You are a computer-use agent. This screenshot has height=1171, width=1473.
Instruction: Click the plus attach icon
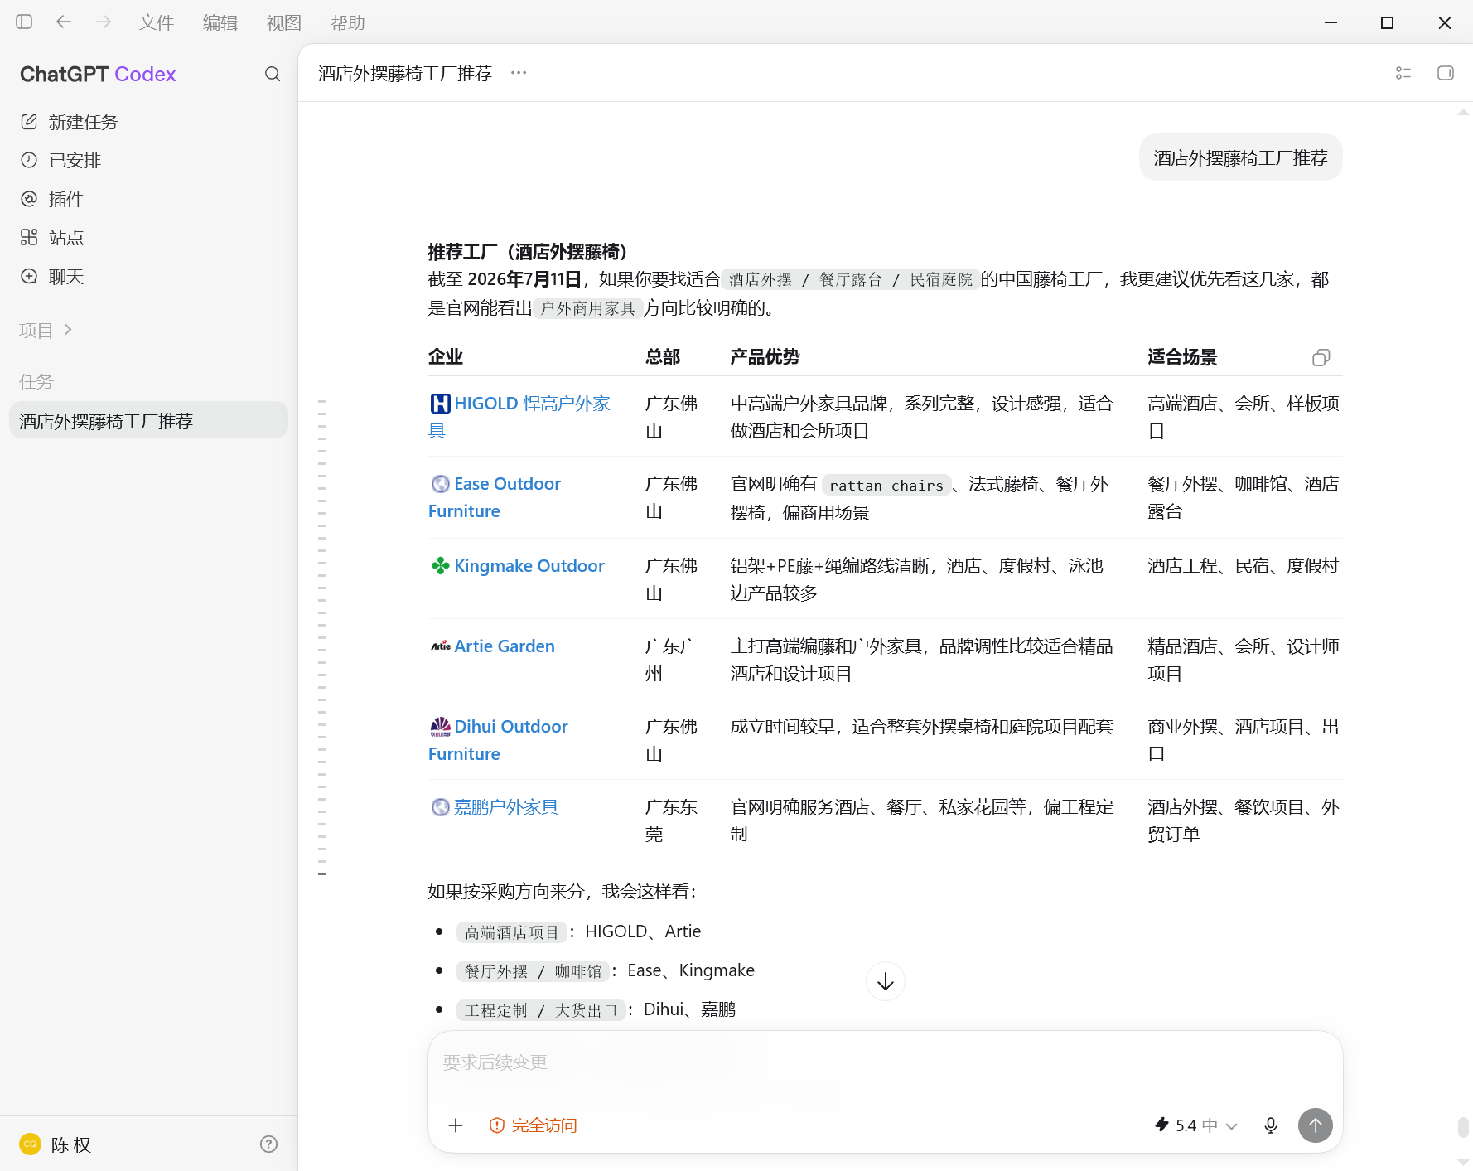pos(456,1125)
